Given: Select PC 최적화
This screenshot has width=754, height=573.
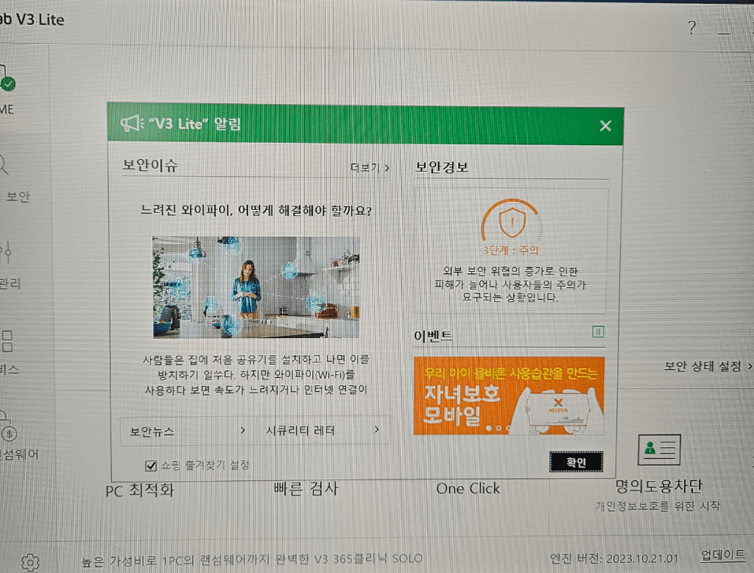Looking at the screenshot, I should (139, 491).
